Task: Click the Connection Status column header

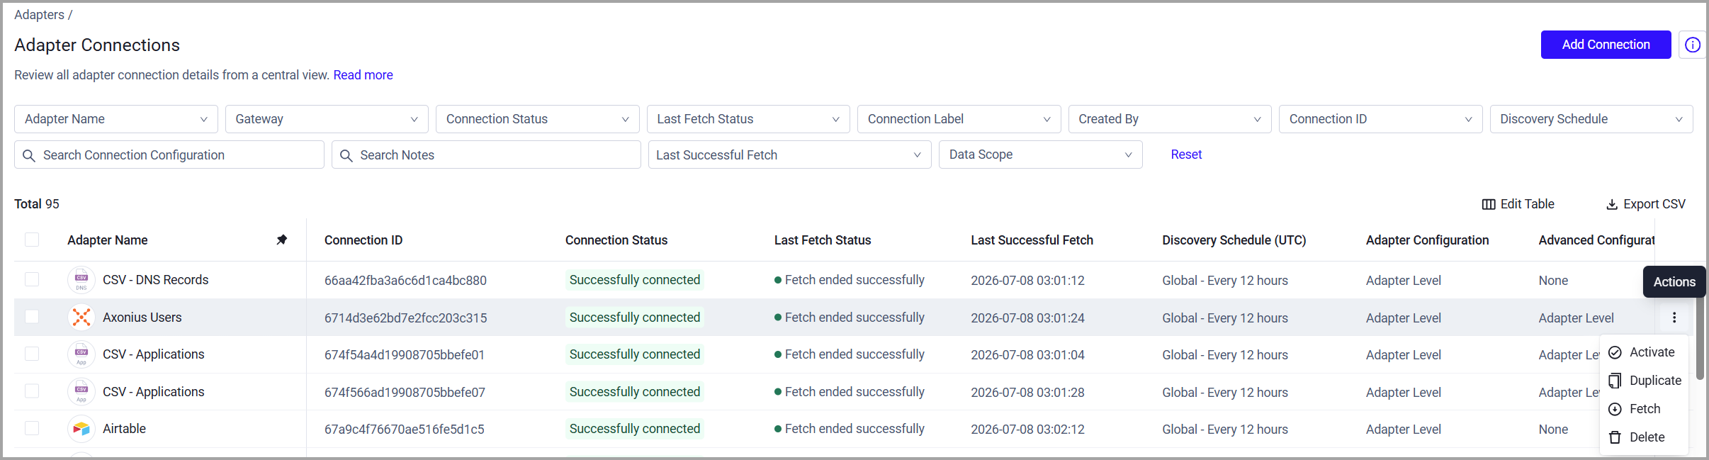Action: point(616,240)
